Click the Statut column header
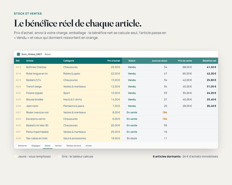The width and height of the screenshot is (232, 185). click(x=132, y=61)
